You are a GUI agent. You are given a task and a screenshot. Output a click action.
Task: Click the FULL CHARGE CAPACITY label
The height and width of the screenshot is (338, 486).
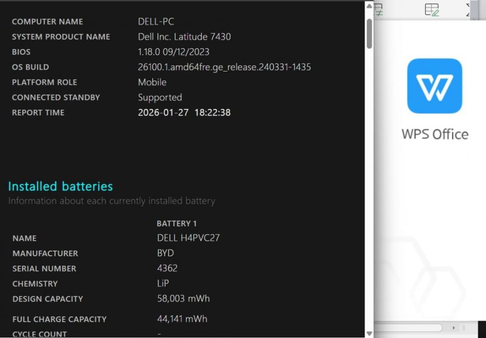coord(59,320)
